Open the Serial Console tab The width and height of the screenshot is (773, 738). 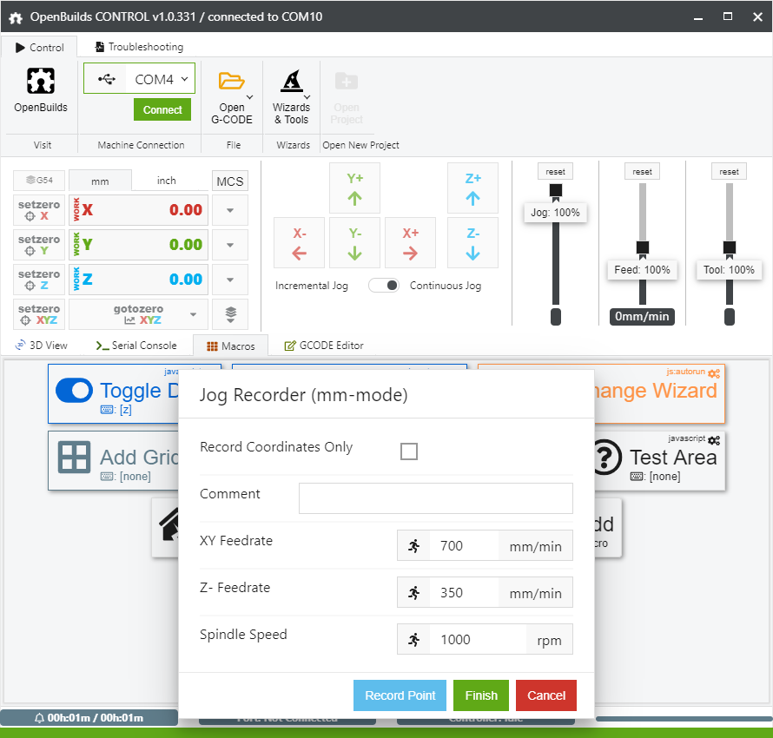[x=136, y=346]
